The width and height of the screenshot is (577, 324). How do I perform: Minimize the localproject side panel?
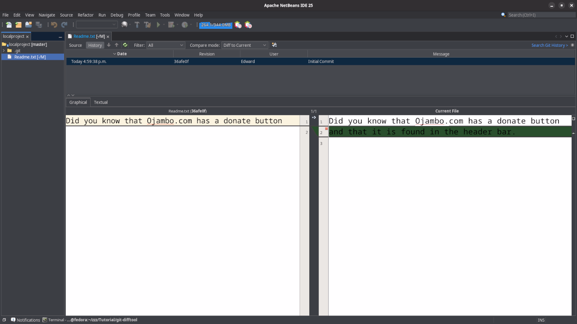[x=60, y=37]
